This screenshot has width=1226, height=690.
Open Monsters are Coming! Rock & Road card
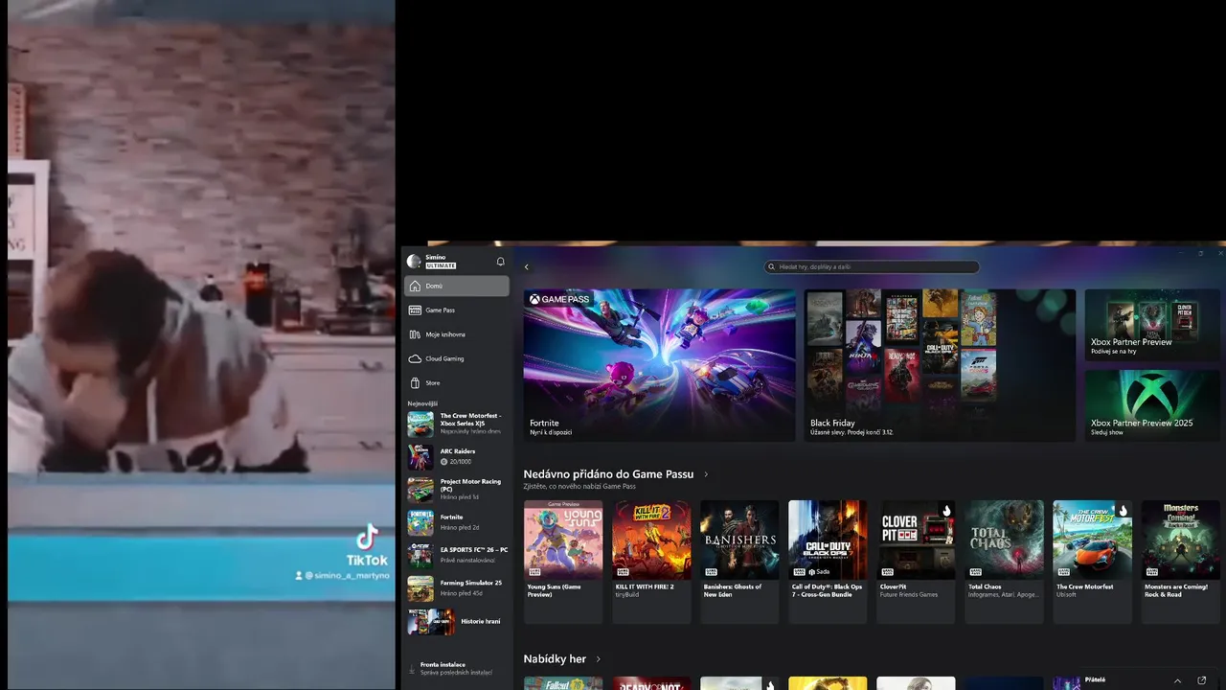click(1181, 562)
